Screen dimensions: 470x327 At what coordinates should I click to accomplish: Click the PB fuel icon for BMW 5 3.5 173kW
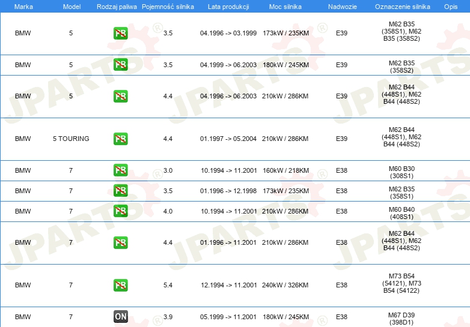coord(120,33)
